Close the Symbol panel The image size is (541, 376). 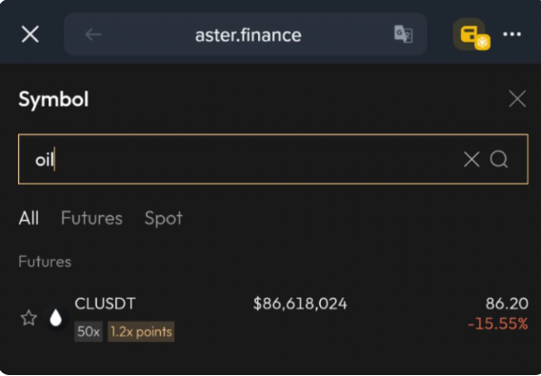coord(517,99)
